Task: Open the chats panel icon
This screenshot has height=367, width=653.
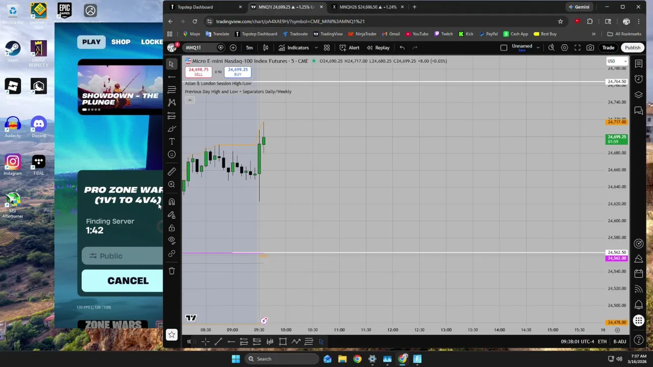Action: (639, 110)
